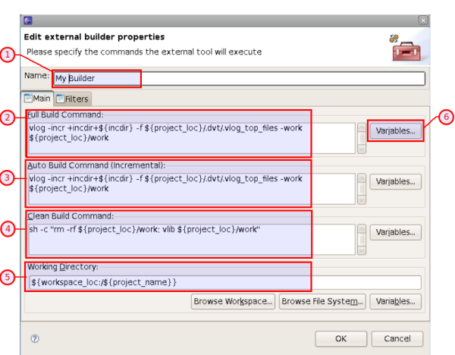This screenshot has width=455, height=355.
Task: Click the Working Directory input field
Action: [x=224, y=282]
